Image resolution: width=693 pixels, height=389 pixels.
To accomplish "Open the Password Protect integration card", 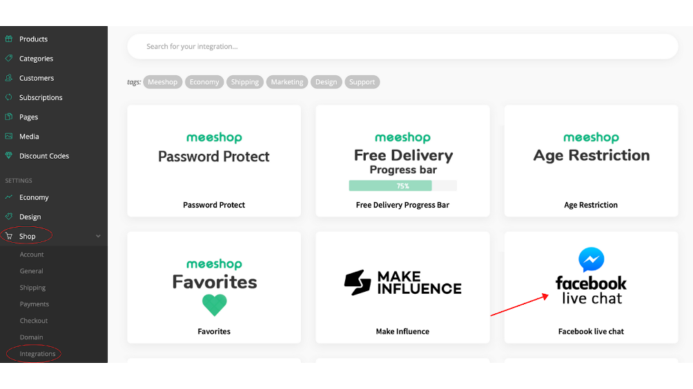I will (x=214, y=161).
